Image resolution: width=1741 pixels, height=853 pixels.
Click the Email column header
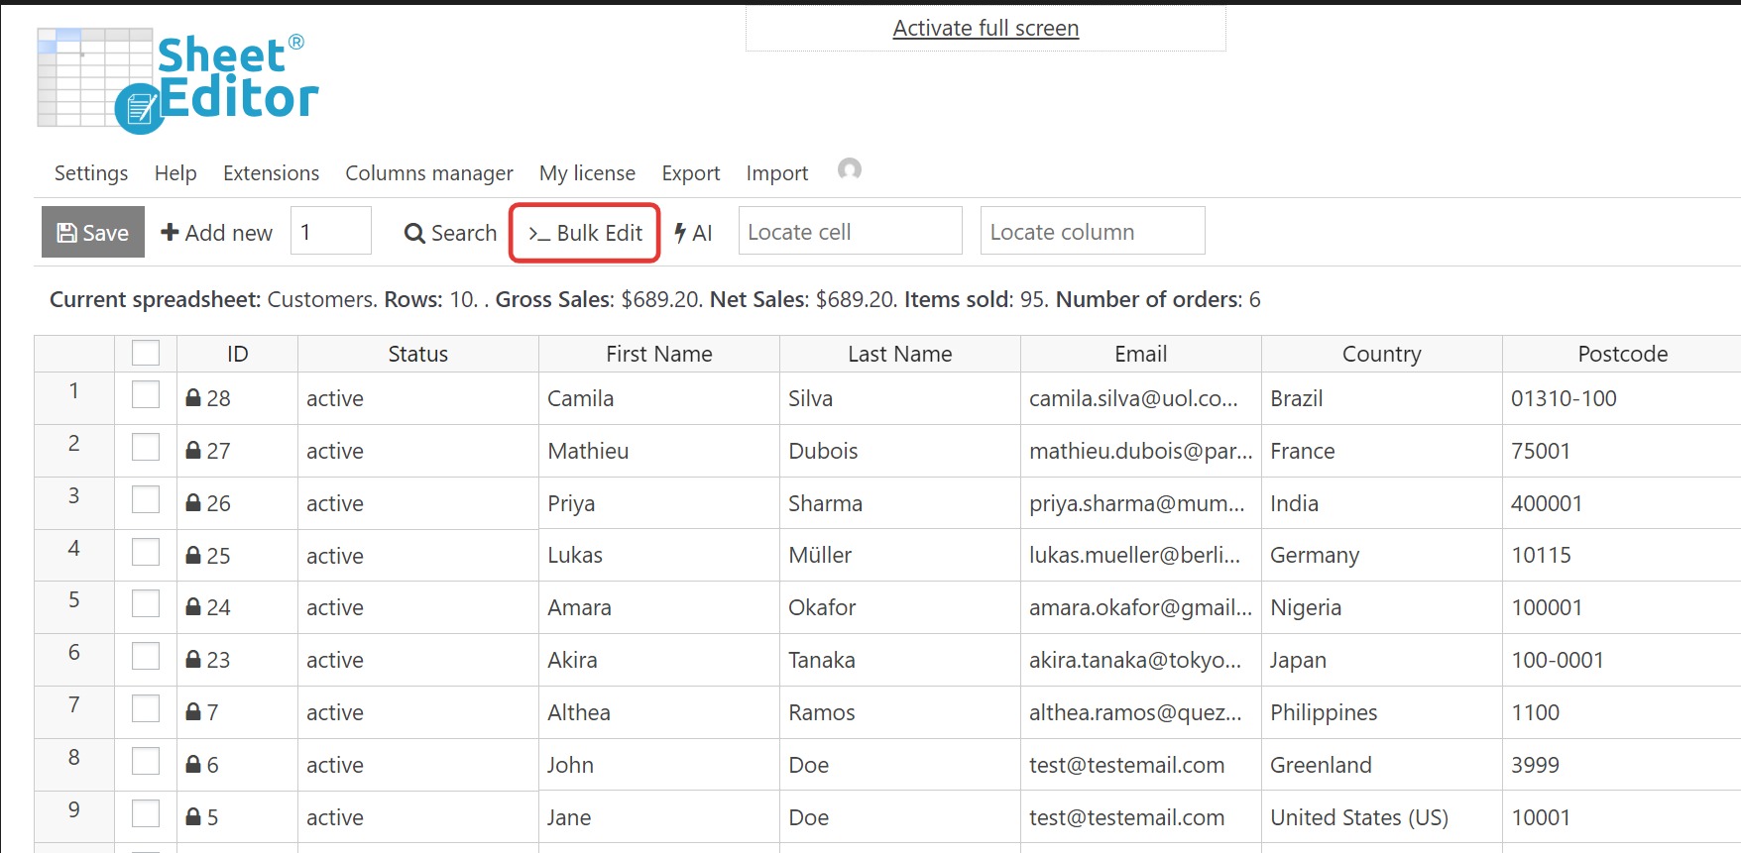tap(1141, 354)
